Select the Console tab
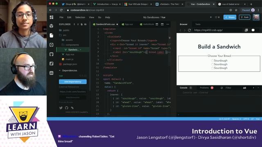The height and width of the screenshot is (147, 262). [x=183, y=88]
